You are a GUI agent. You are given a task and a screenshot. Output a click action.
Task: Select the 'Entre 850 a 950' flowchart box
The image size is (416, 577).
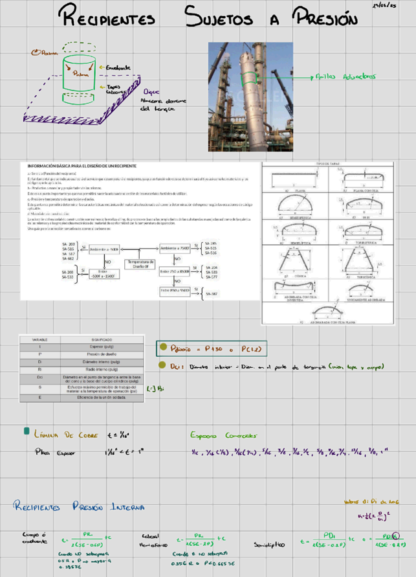point(175,291)
